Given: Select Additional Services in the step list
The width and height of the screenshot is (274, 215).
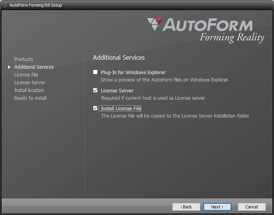Looking at the screenshot, I should [x=34, y=67].
